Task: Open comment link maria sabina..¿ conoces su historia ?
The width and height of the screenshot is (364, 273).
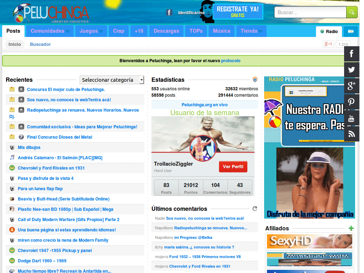Action: tap(199, 247)
